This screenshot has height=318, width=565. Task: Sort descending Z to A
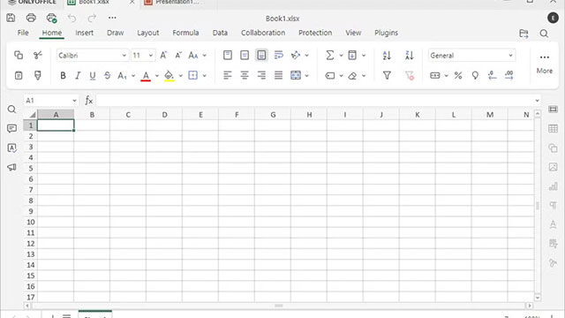(x=410, y=55)
